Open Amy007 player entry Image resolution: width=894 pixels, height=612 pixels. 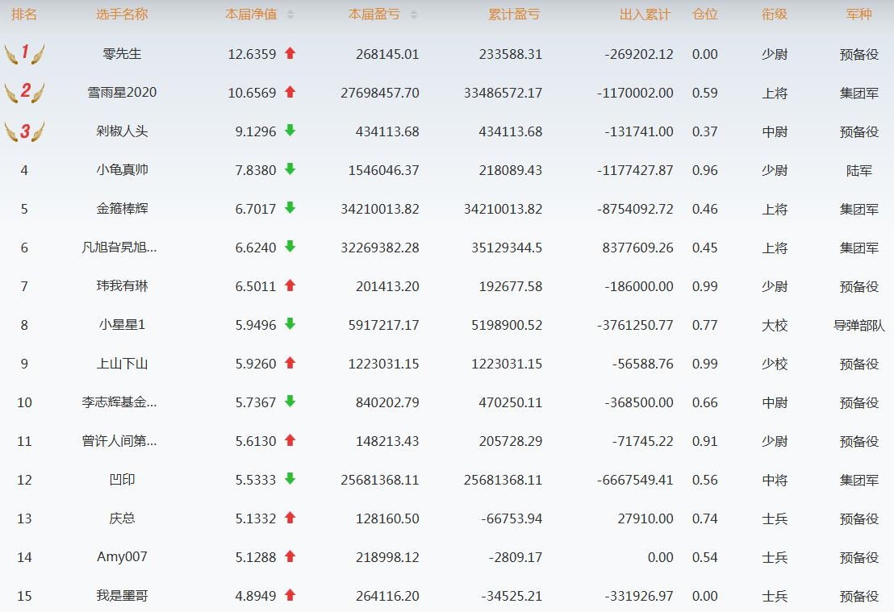click(122, 557)
